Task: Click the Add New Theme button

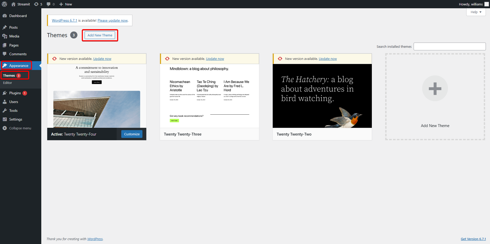Action: (x=100, y=35)
